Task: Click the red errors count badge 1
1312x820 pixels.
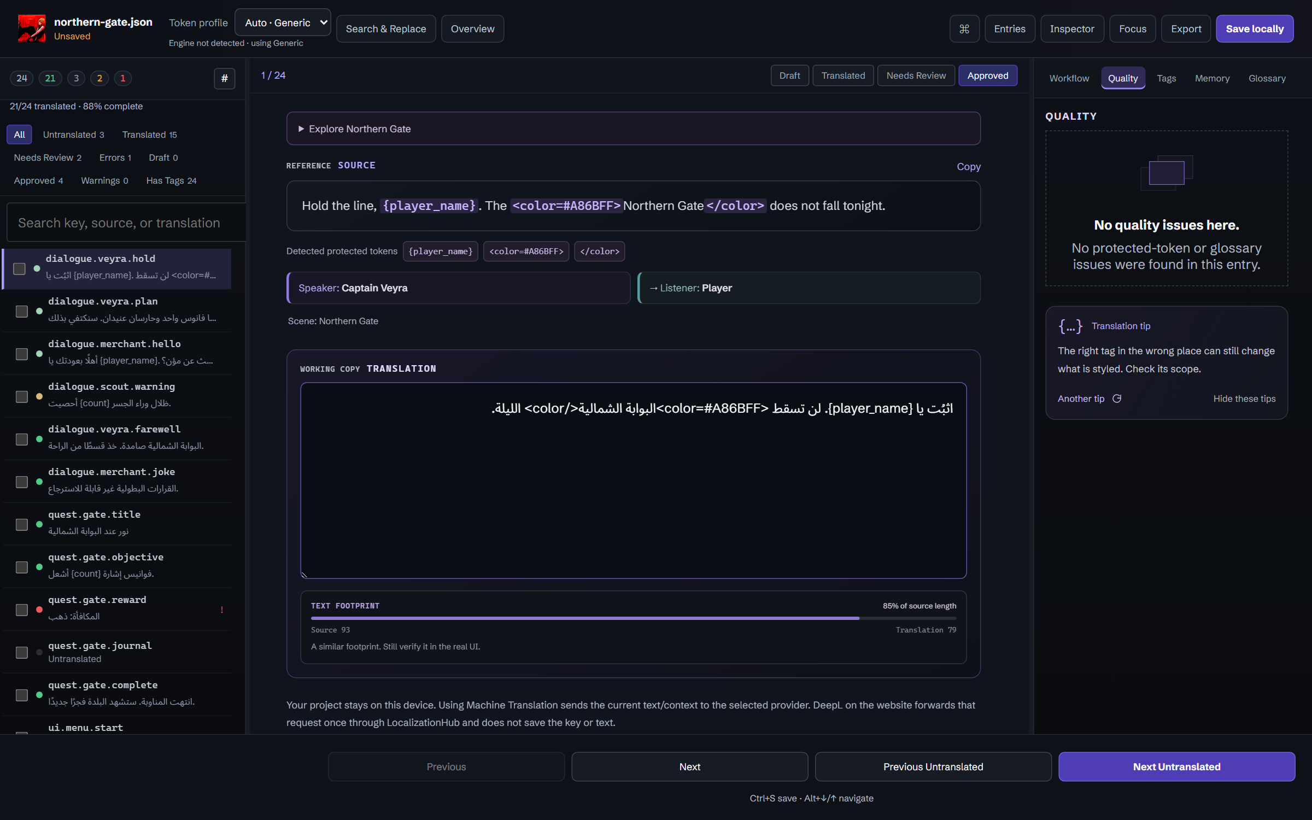Action: click(x=123, y=78)
